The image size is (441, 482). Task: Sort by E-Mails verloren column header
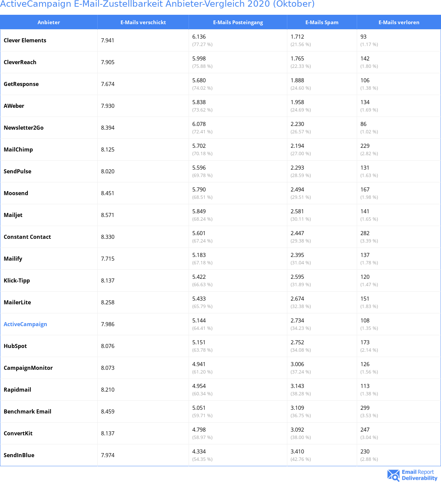click(x=399, y=22)
